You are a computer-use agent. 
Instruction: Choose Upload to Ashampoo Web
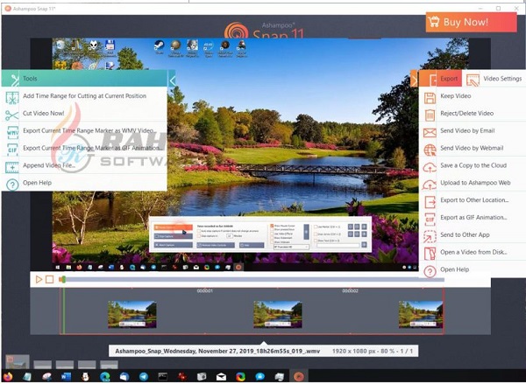point(475,183)
